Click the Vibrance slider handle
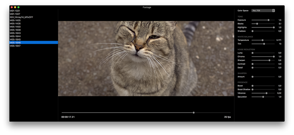The width and height of the screenshot is (294, 135). 266,93
